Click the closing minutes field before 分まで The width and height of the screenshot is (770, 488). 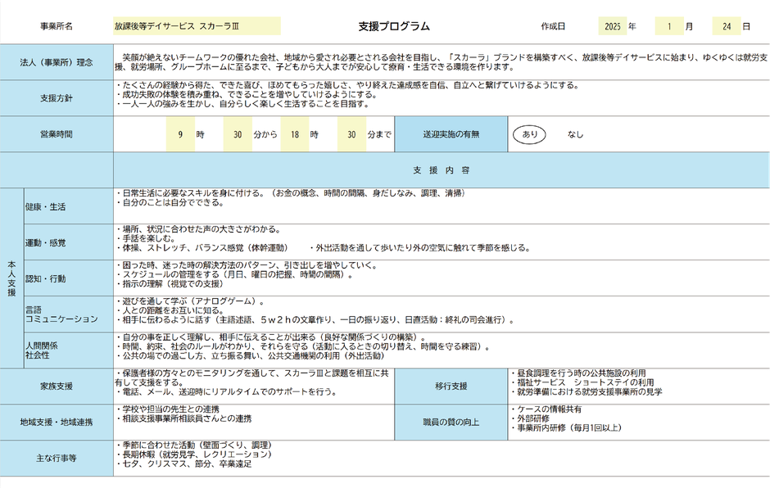(351, 134)
